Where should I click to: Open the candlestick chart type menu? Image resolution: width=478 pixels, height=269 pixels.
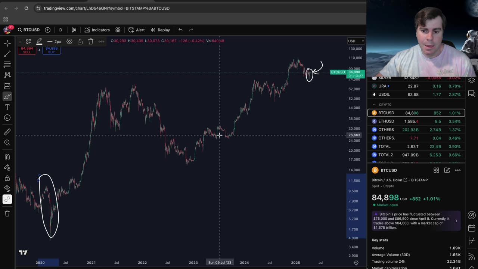pyautogui.click(x=74, y=30)
